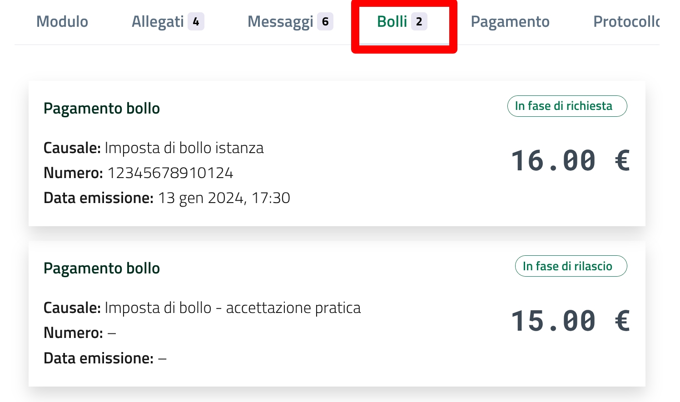Click the Bolli count badge showing 2
The height and width of the screenshot is (402, 680).
pos(419,21)
